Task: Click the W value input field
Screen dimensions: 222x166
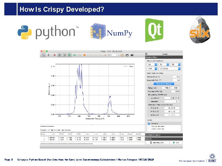Action: 113,55
